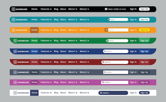Screen dimensions: 166x102
Task: Click the search magnifier in white navbar
Action: [101, 93]
